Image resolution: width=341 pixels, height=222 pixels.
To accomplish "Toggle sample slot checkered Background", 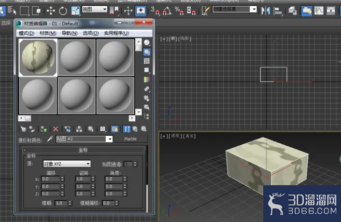I will pyautogui.click(x=147, y=61).
